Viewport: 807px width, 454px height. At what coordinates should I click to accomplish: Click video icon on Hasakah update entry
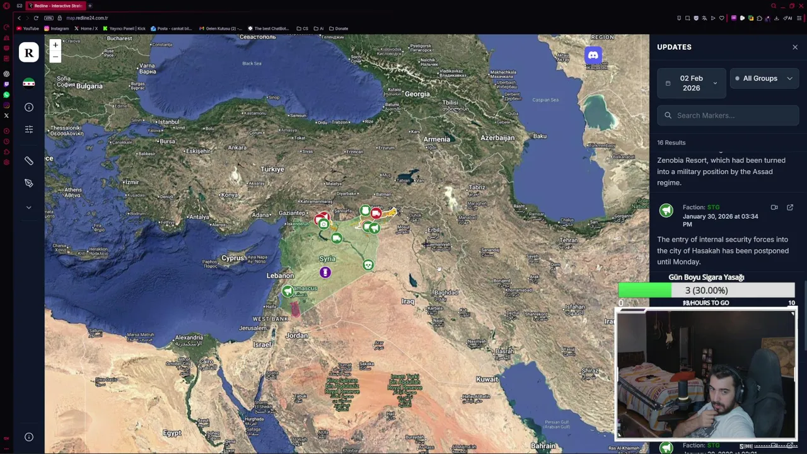[774, 207]
